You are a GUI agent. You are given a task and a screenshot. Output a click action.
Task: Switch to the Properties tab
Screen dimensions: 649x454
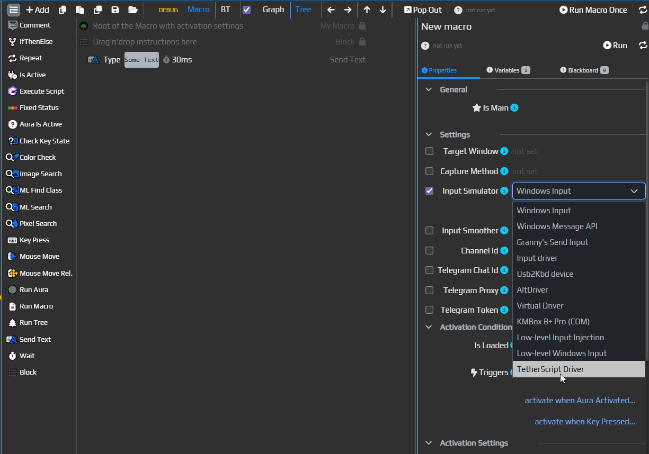[x=439, y=70]
